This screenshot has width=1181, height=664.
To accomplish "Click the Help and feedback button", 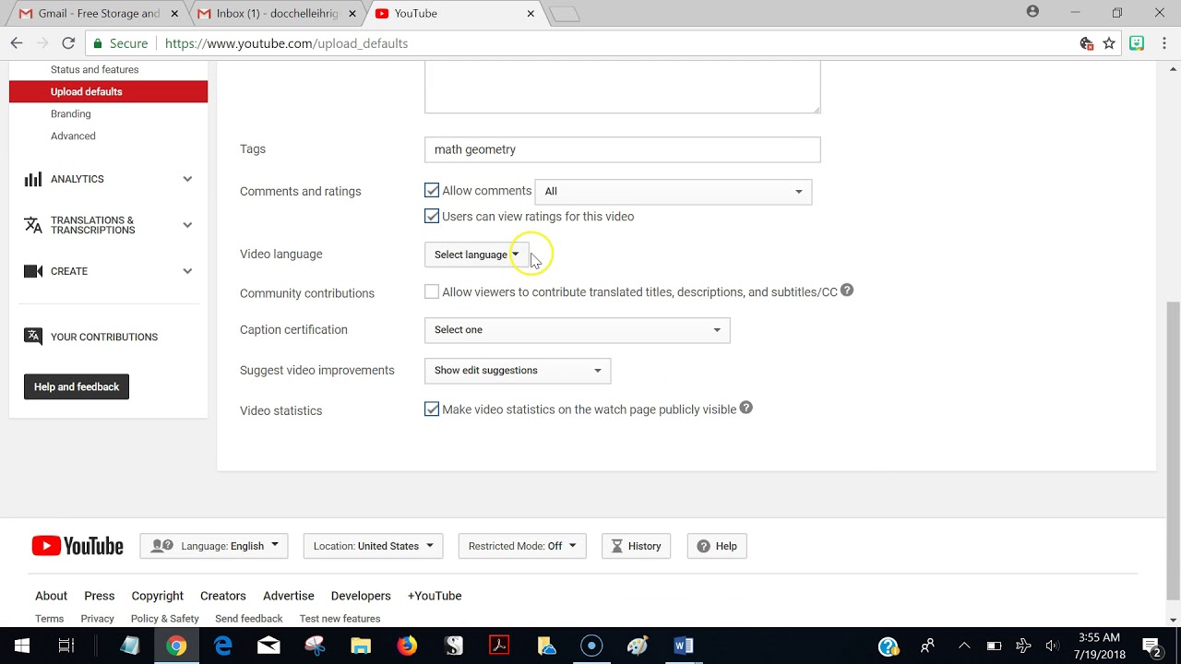I will click(x=77, y=387).
